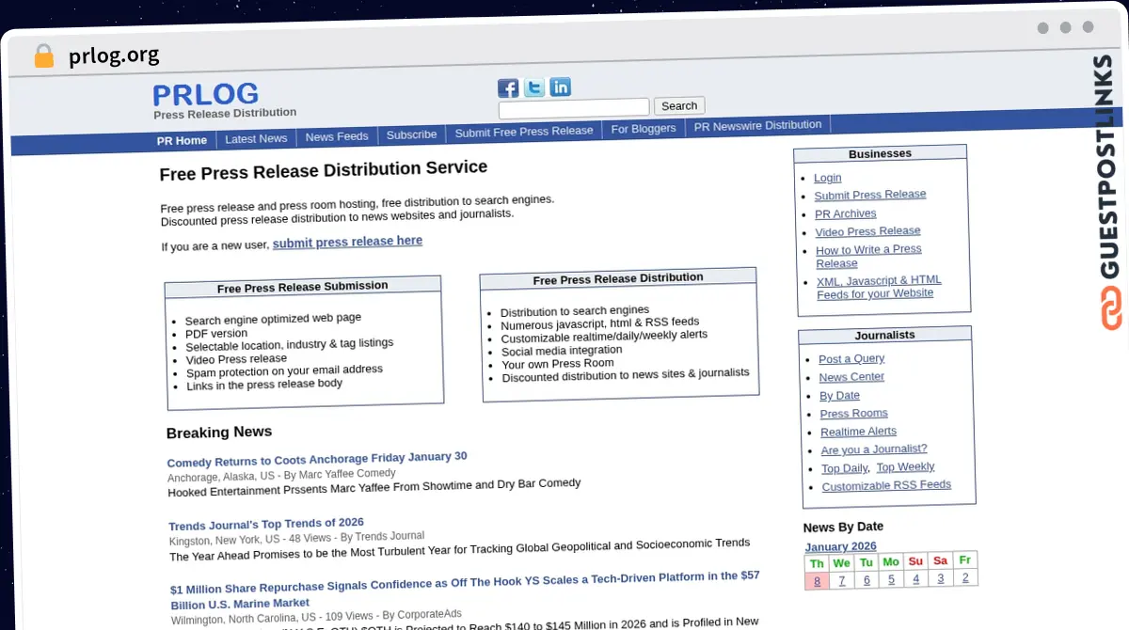
Task: Go to News Feeds tab
Action: coord(337,136)
